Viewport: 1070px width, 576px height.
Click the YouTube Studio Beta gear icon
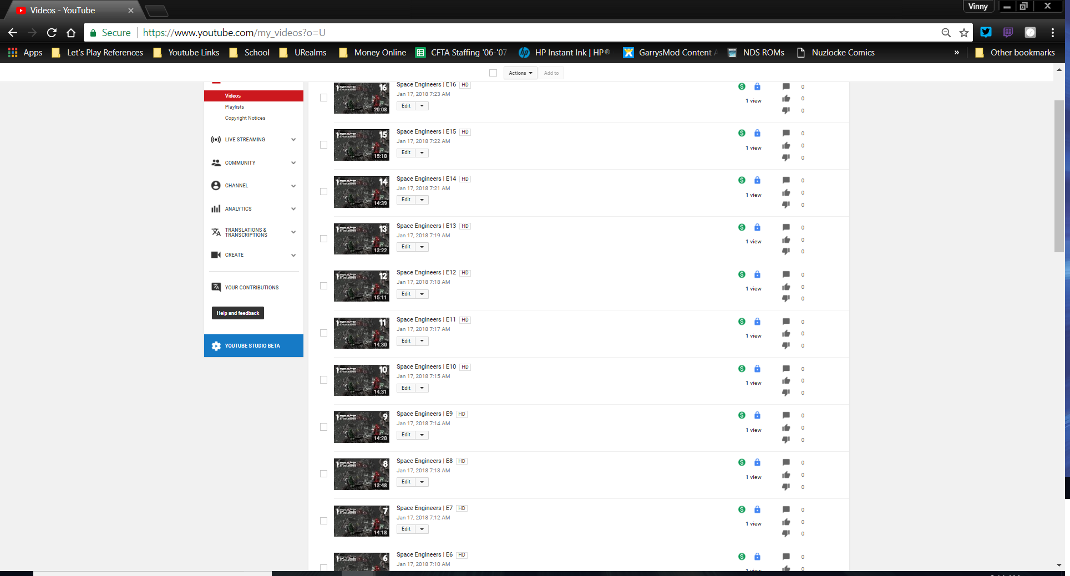click(x=216, y=346)
